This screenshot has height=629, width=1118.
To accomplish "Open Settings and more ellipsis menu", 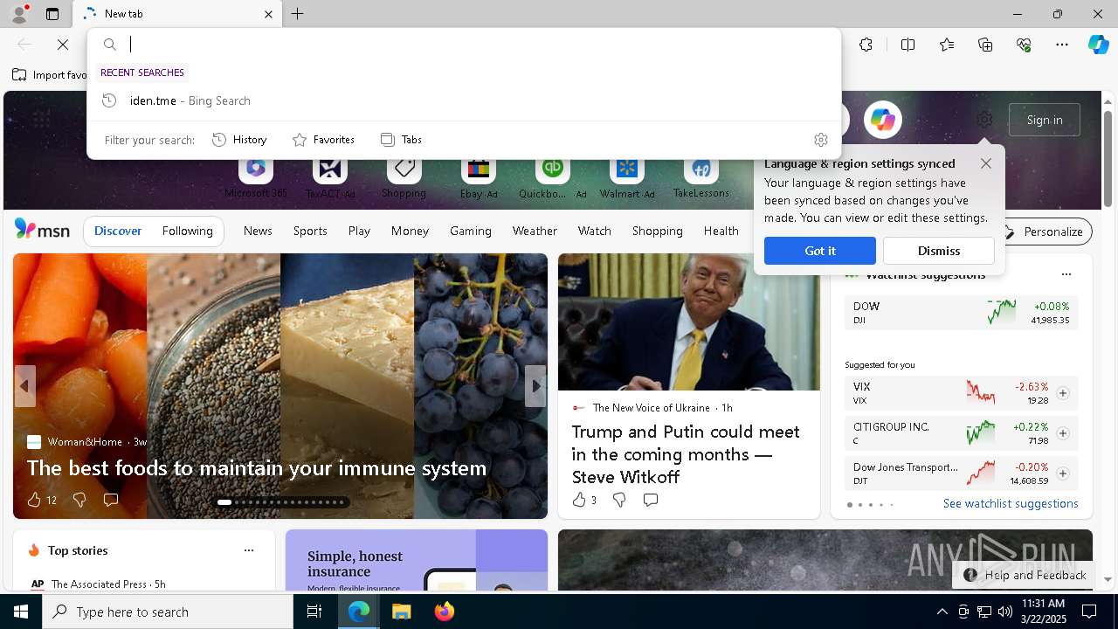I will point(1062,45).
